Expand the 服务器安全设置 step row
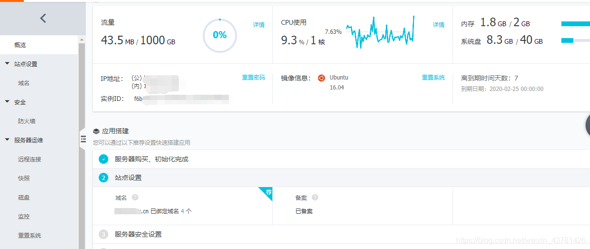This screenshot has width=590, height=249. point(342,234)
